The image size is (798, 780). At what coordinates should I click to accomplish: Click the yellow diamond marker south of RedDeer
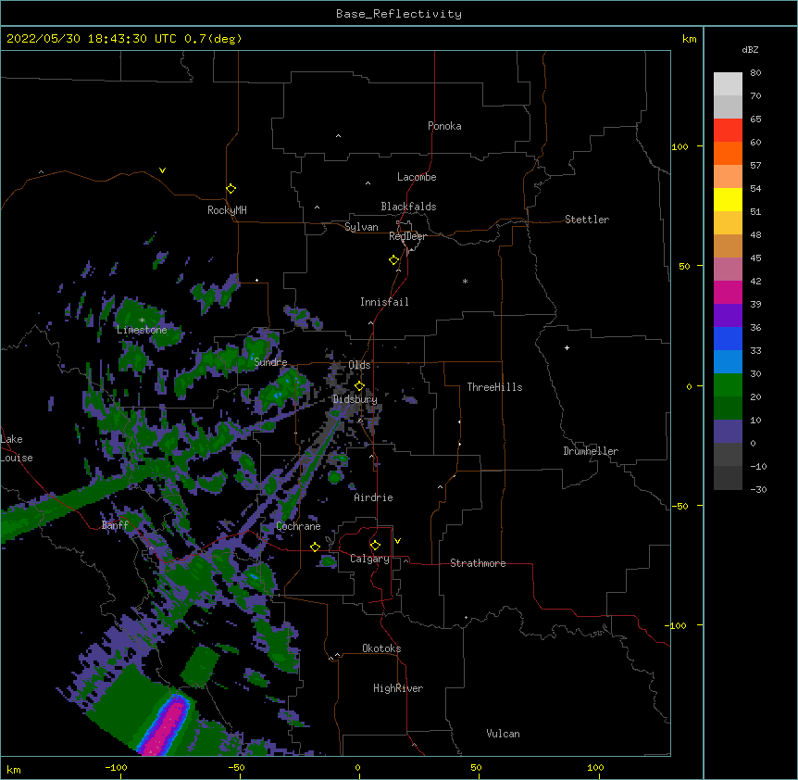[393, 260]
